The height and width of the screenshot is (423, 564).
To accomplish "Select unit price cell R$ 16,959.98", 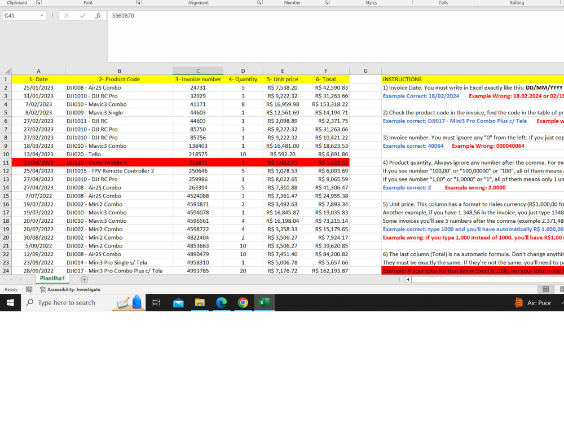I will click(283, 104).
